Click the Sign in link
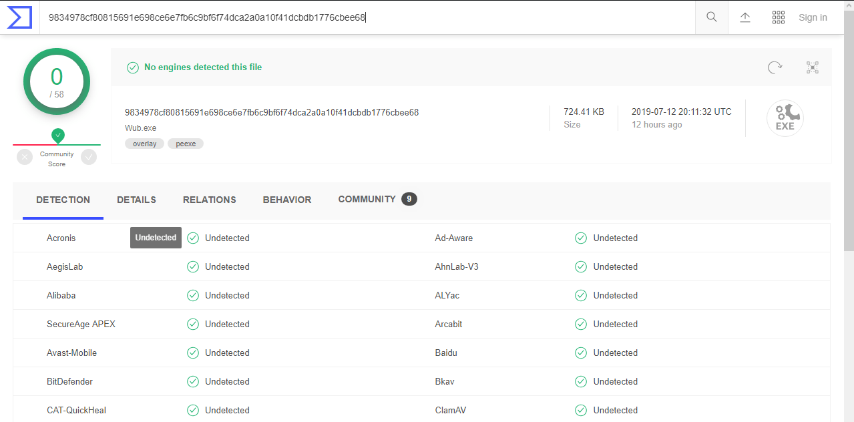The height and width of the screenshot is (422, 854). 813,17
